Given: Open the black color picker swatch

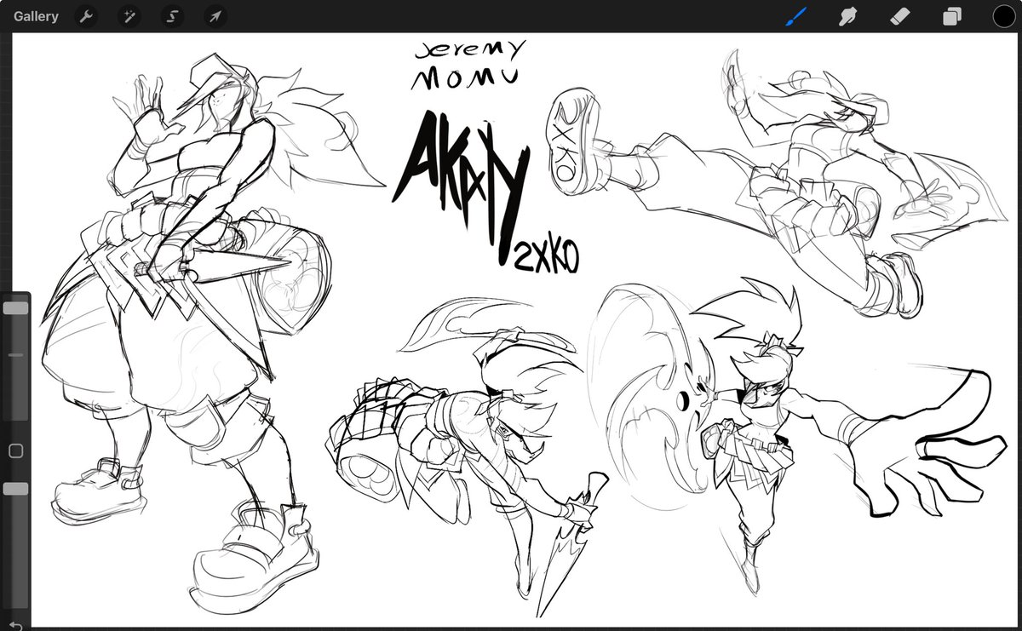Looking at the screenshot, I should (x=1003, y=16).
